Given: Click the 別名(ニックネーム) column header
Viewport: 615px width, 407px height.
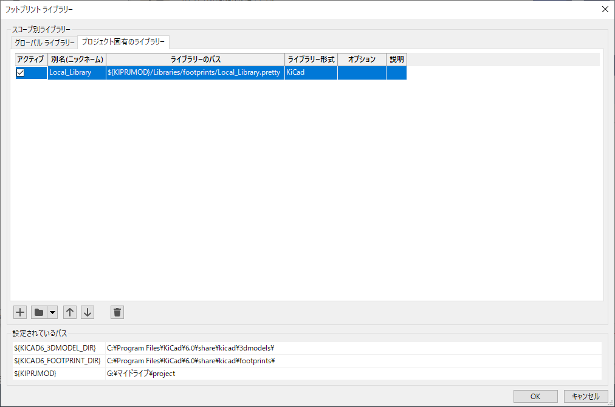Looking at the screenshot, I should (x=77, y=60).
